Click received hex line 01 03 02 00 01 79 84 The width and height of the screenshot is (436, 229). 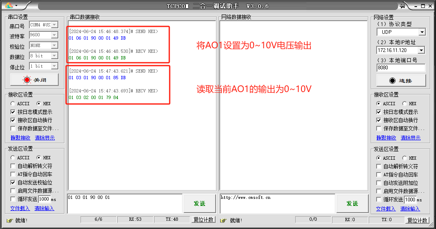(x=93, y=97)
